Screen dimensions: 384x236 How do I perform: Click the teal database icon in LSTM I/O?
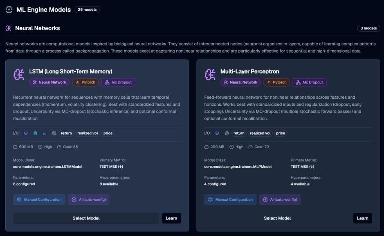35,133
